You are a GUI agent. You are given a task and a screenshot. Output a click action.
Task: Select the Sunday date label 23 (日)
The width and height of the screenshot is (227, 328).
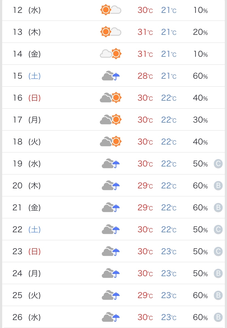click(27, 251)
